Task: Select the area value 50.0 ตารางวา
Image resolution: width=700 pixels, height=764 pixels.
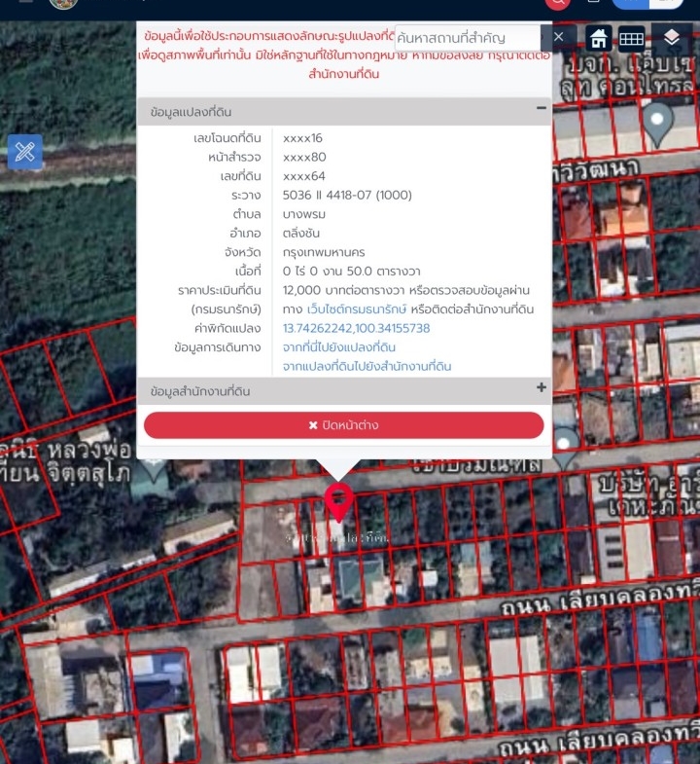Action: point(384,271)
